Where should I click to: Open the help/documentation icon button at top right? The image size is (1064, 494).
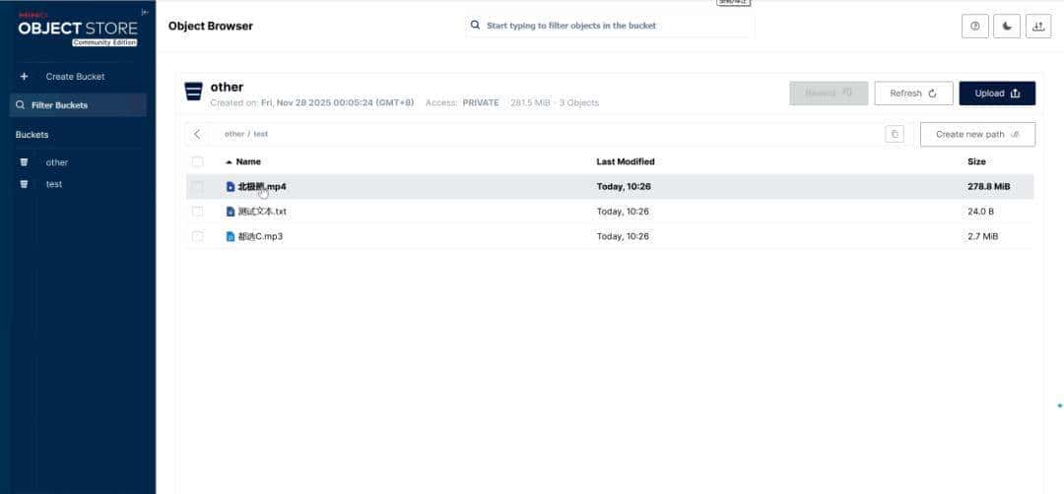coord(975,27)
